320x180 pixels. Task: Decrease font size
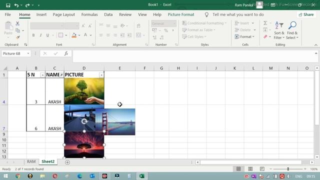tap(90, 25)
